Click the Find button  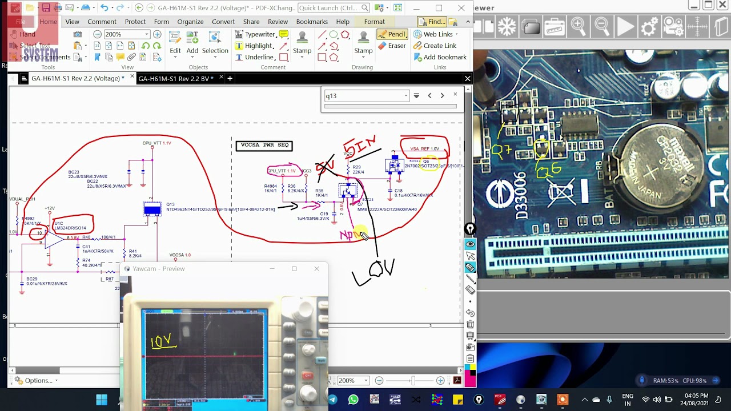pos(432,22)
